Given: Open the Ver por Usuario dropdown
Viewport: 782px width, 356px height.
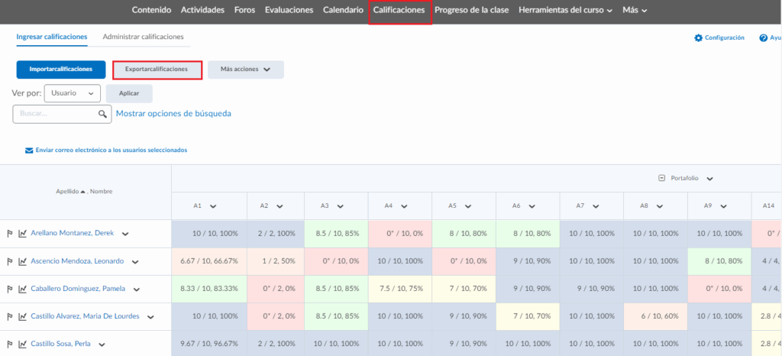Looking at the screenshot, I should (x=73, y=92).
